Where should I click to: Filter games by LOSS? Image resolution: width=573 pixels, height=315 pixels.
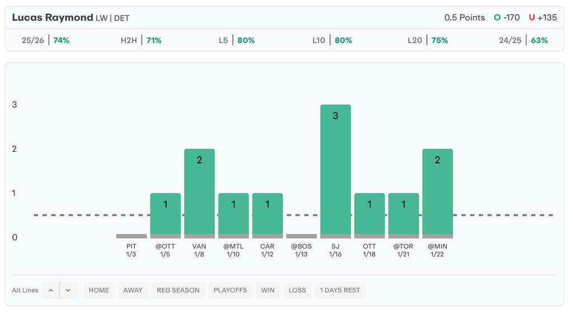(297, 290)
